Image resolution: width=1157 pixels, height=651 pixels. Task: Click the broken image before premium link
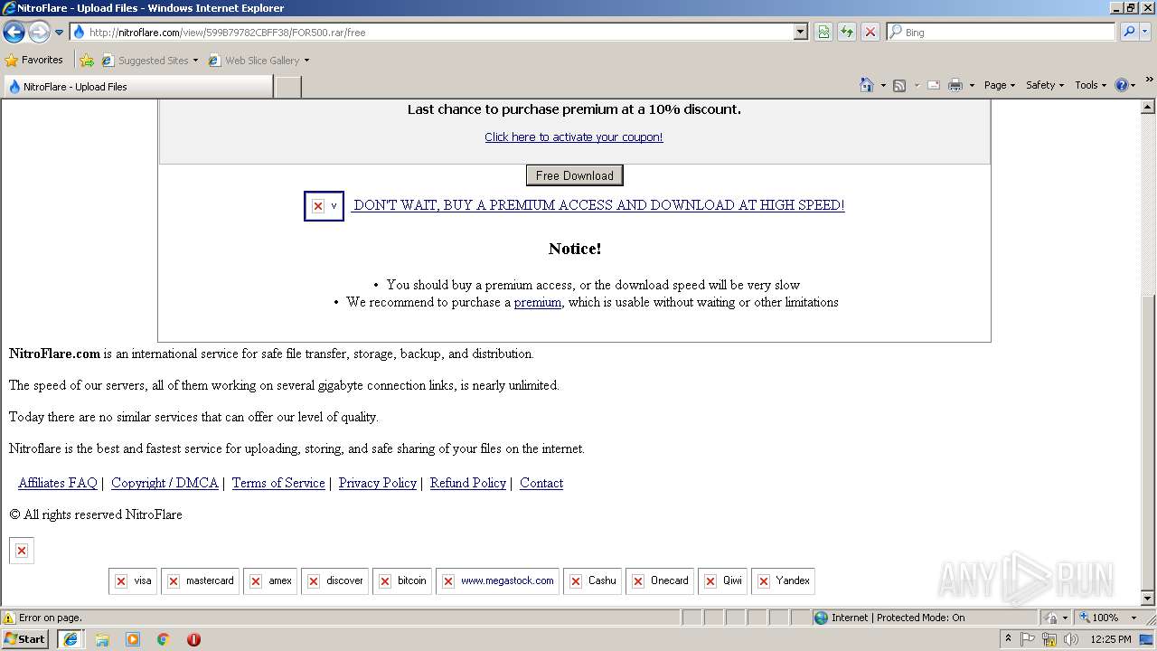coord(324,206)
